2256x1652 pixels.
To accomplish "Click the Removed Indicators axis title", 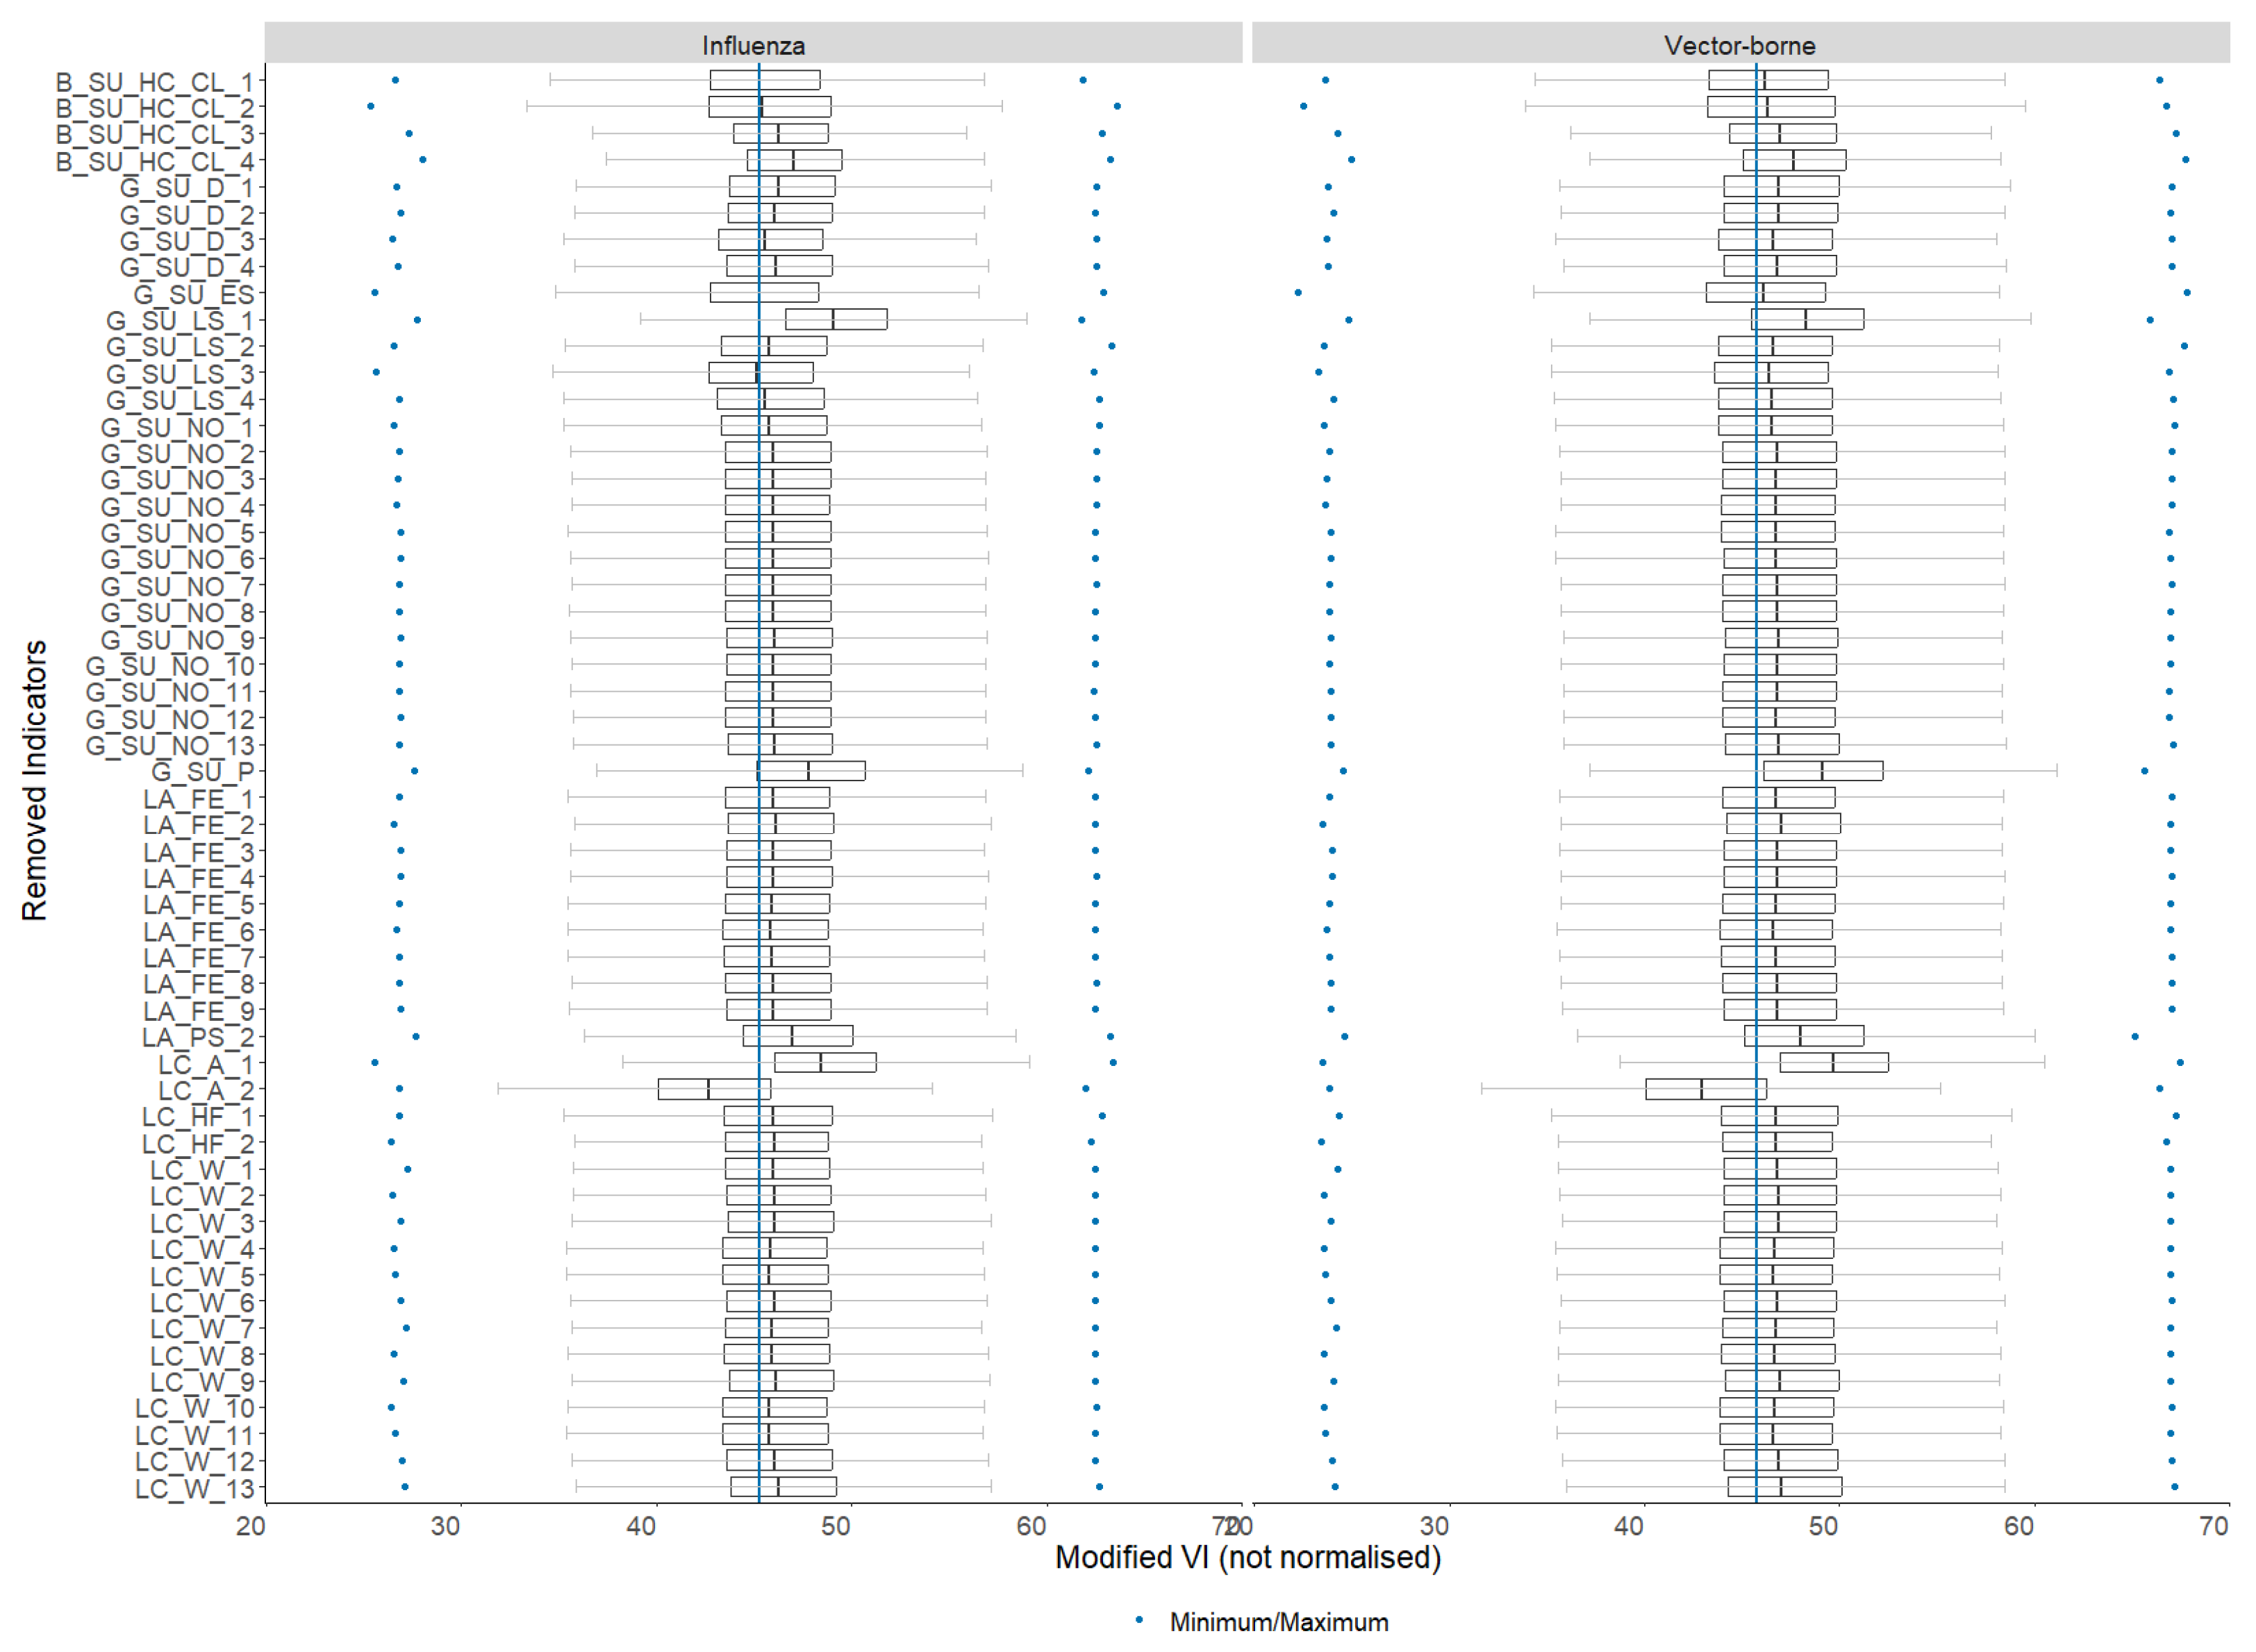I will click(x=34, y=780).
